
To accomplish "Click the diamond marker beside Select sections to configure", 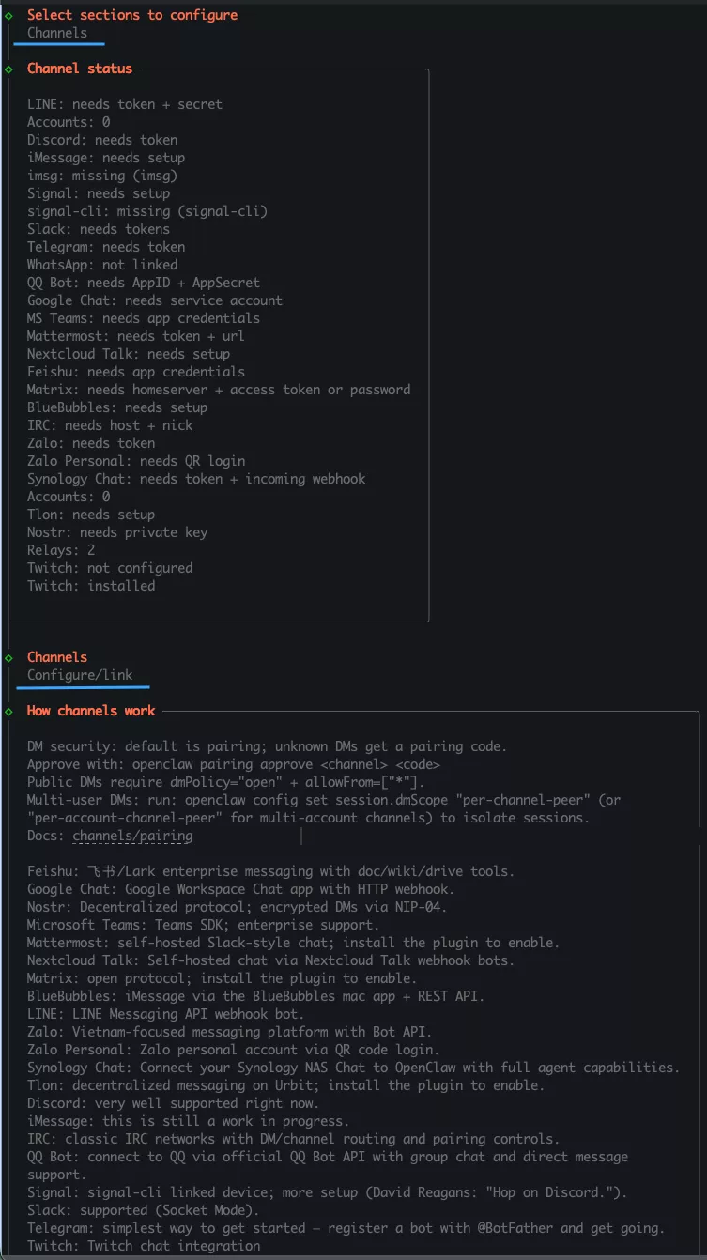I will [8, 15].
